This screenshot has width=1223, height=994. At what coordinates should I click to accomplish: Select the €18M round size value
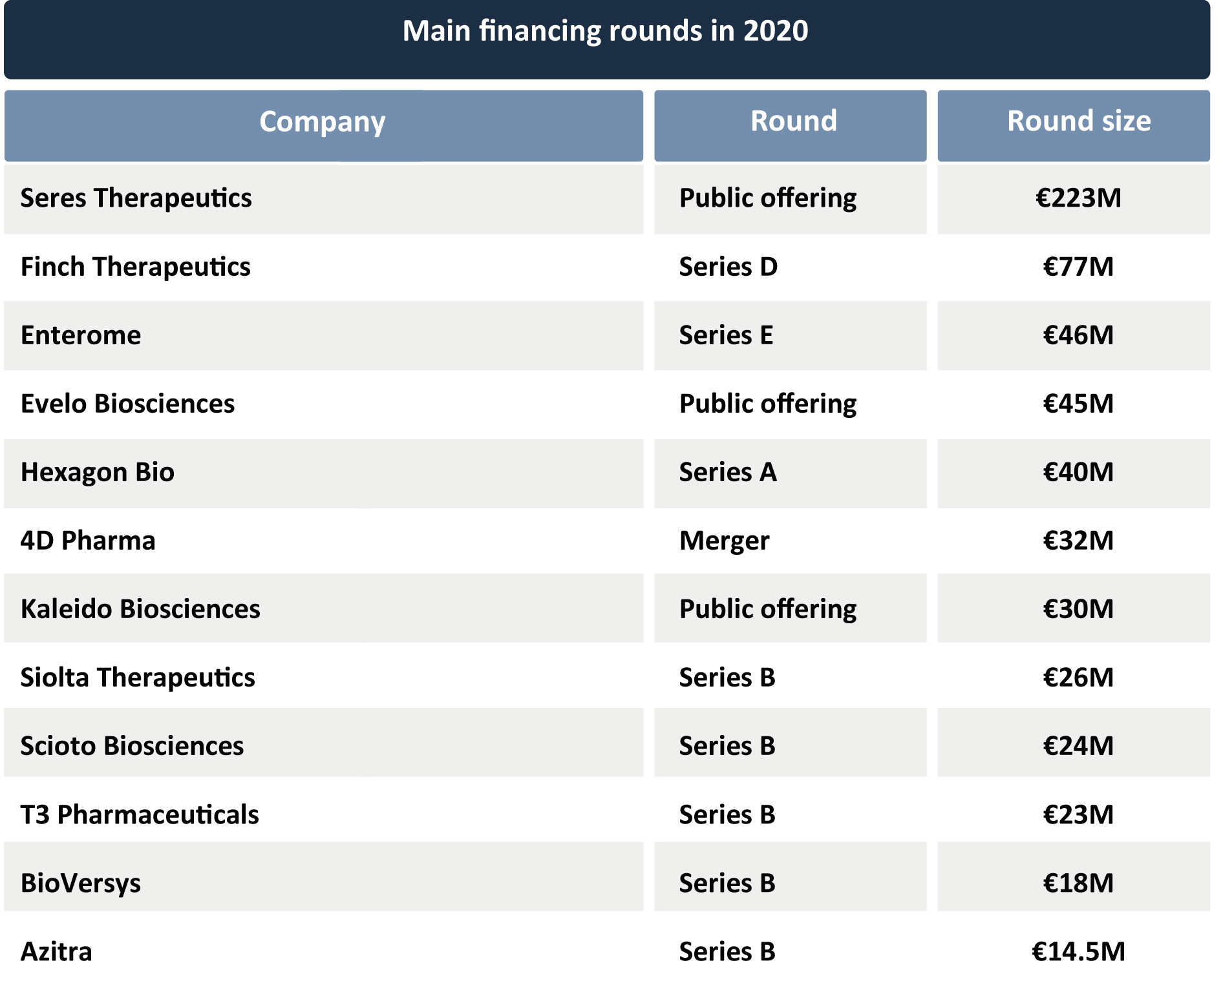tap(1078, 883)
